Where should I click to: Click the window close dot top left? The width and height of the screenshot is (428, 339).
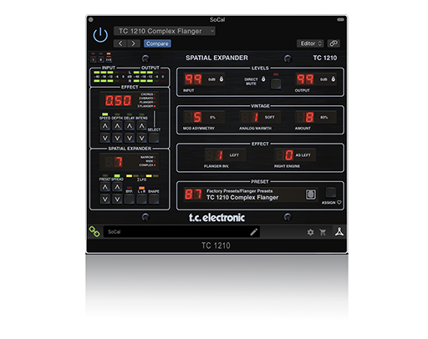pyautogui.click(x=91, y=19)
